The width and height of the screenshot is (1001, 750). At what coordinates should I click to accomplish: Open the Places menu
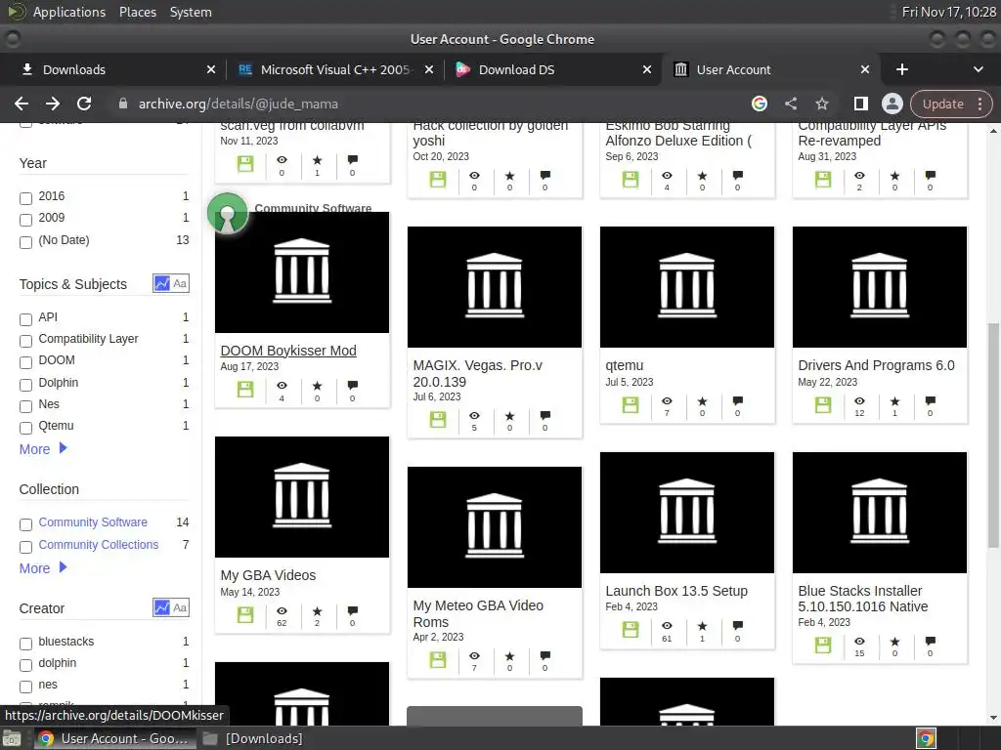pos(138,12)
